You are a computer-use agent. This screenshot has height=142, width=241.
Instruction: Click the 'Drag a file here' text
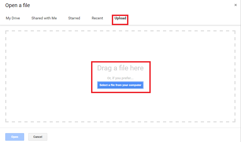tap(120, 68)
